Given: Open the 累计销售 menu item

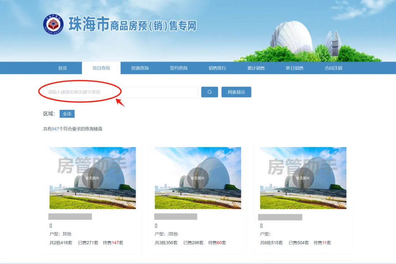Looking at the screenshot, I should (256, 68).
